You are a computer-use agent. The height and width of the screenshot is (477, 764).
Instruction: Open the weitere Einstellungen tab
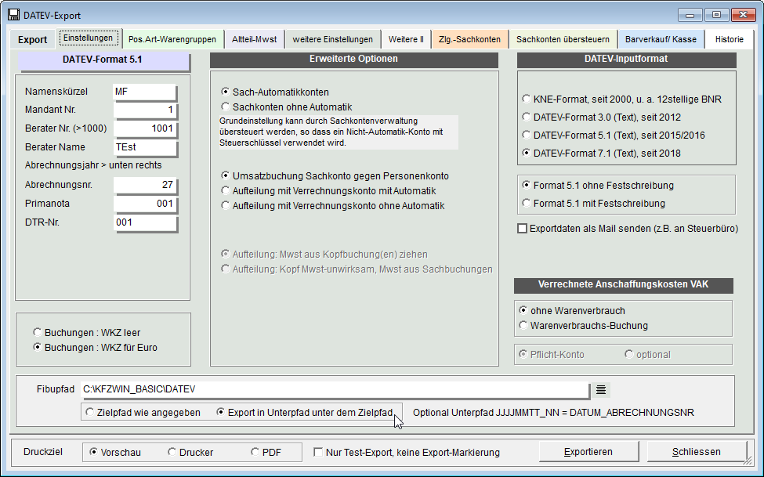tap(333, 39)
